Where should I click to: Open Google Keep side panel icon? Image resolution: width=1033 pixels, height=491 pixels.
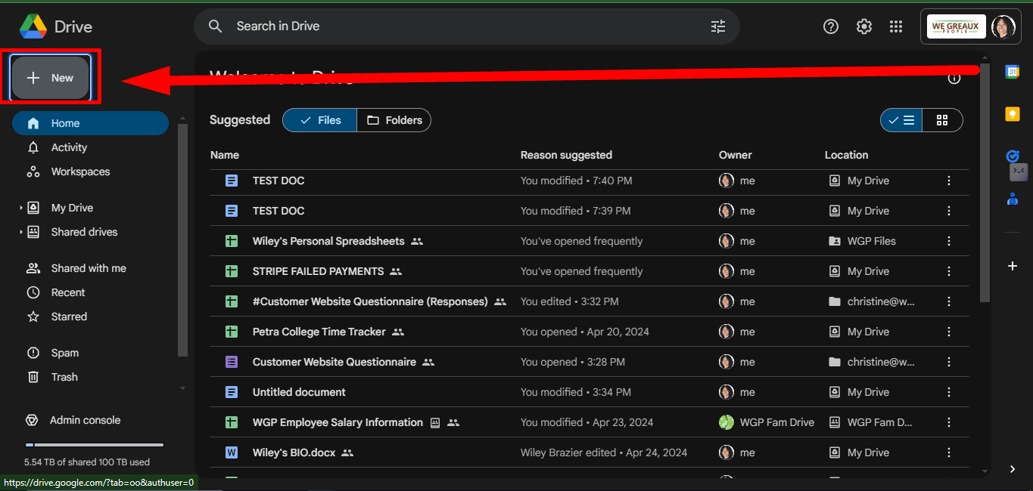[1012, 114]
